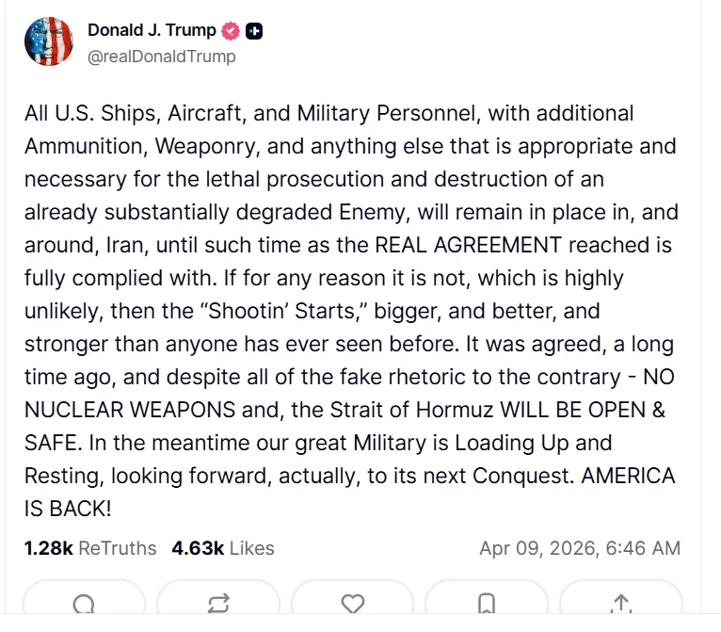Like the post with the heart icon
Image resolution: width=721 pixels, height=632 pixels.
pos(352,603)
